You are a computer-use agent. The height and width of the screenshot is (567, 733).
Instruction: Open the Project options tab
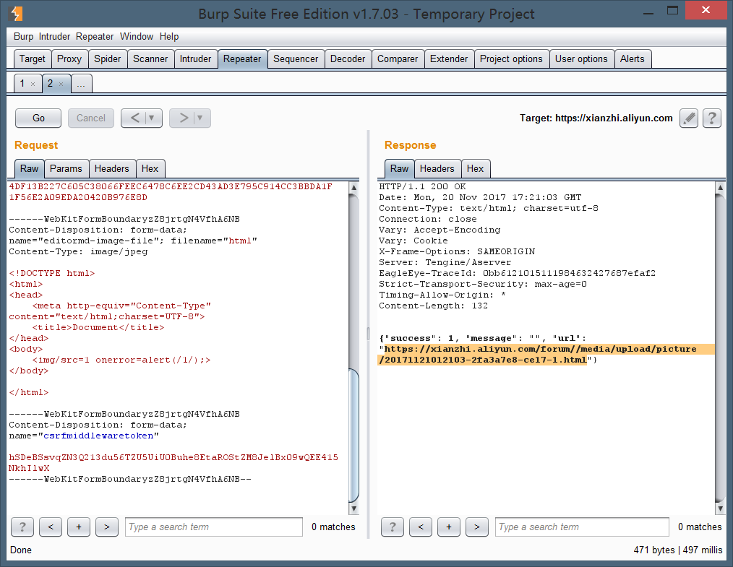tap(511, 59)
